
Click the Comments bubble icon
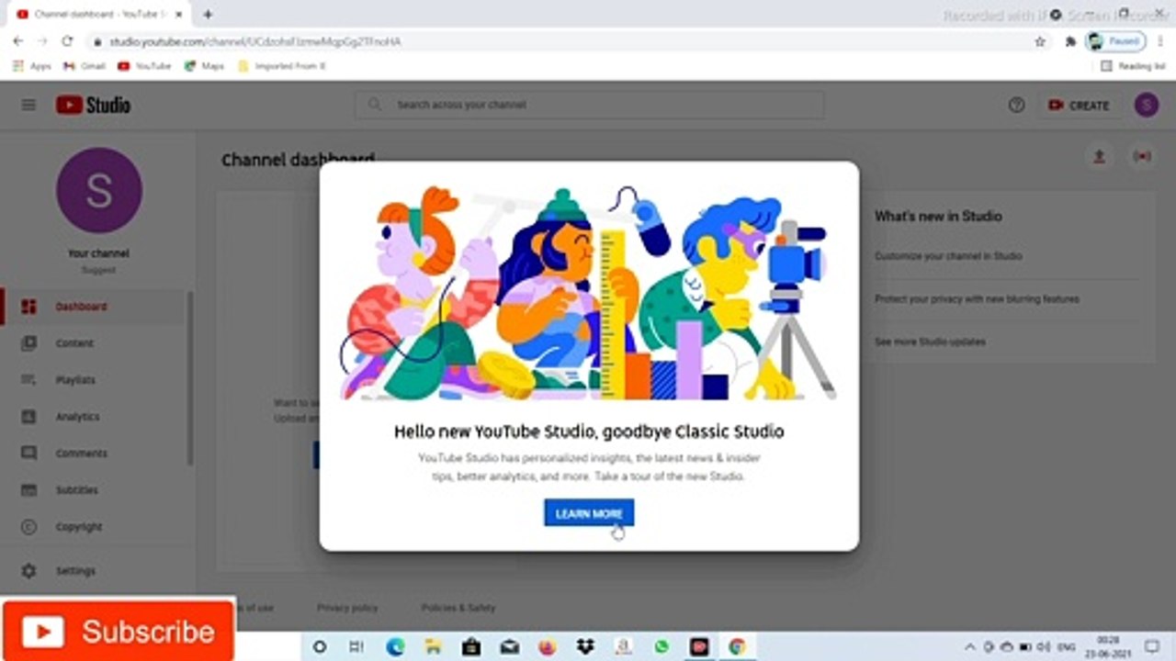point(29,454)
